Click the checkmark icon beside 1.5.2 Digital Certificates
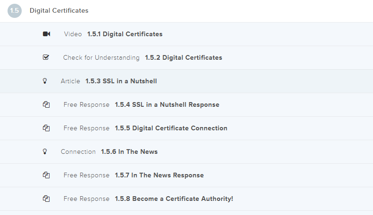This screenshot has height=215, width=373. 46,57
